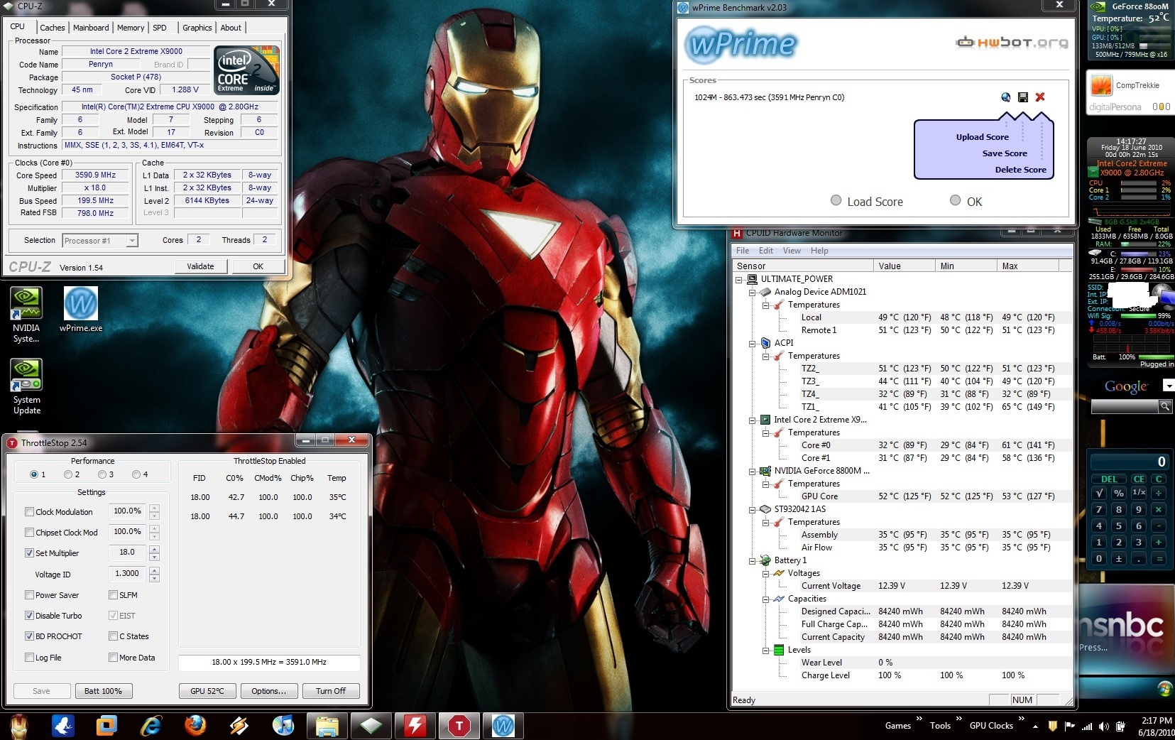Open Internet Explorer from the taskbar
This screenshot has width=1175, height=740.
point(151,725)
